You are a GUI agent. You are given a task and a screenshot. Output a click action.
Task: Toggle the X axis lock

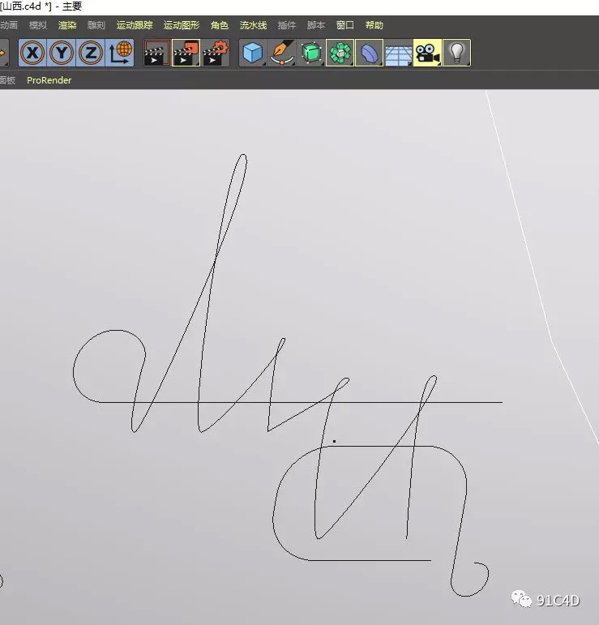(x=32, y=54)
